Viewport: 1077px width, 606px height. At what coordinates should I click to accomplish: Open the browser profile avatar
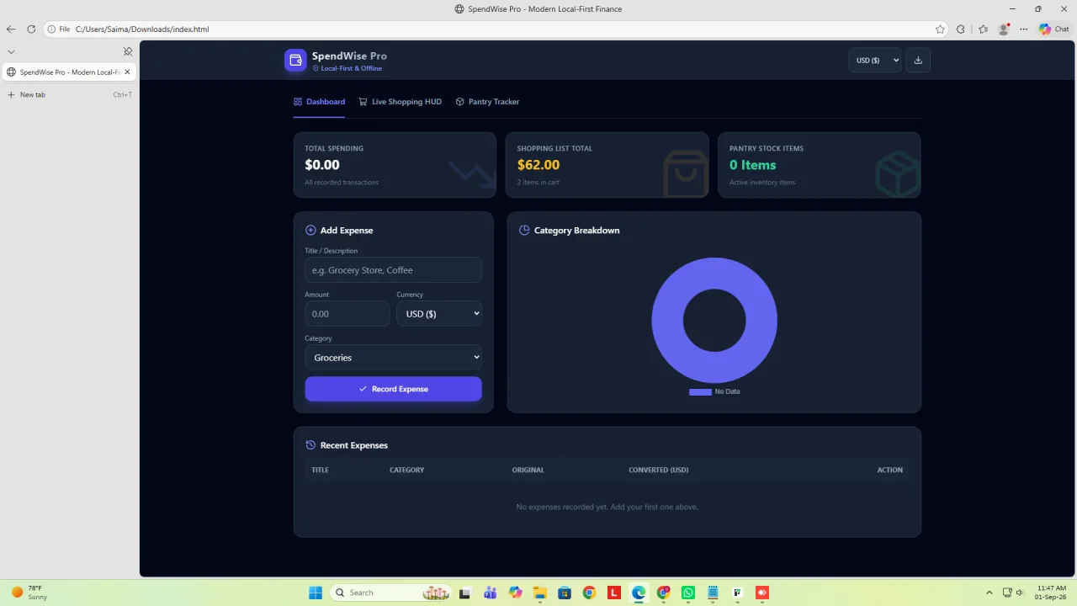1004,29
